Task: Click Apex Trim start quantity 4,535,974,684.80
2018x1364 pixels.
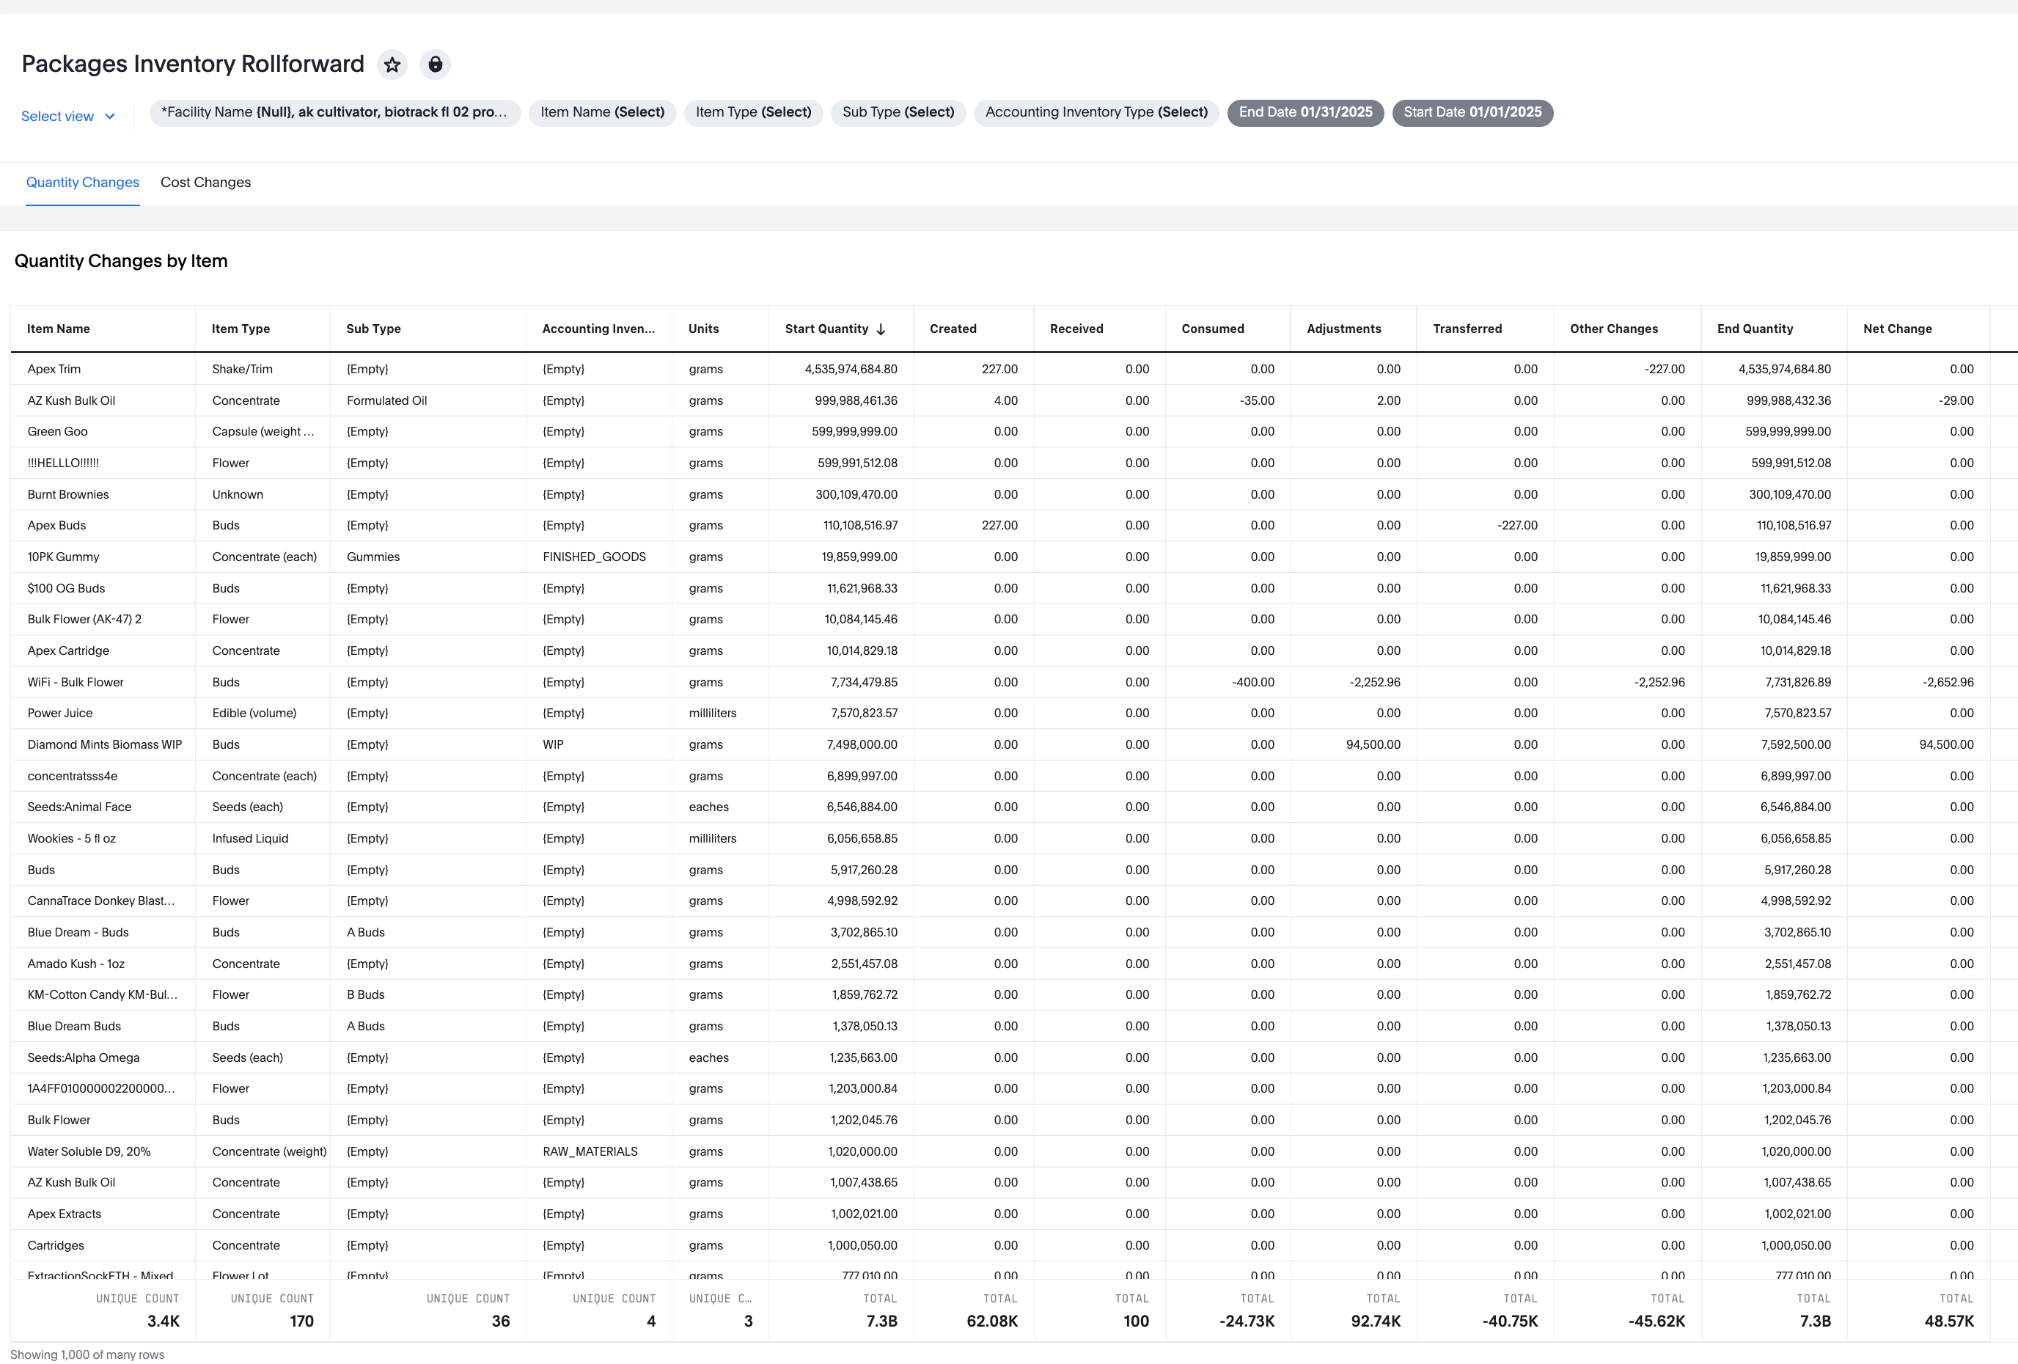Action: 840,369
